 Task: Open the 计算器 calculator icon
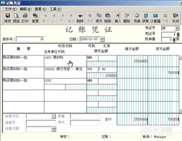coord(155,18)
